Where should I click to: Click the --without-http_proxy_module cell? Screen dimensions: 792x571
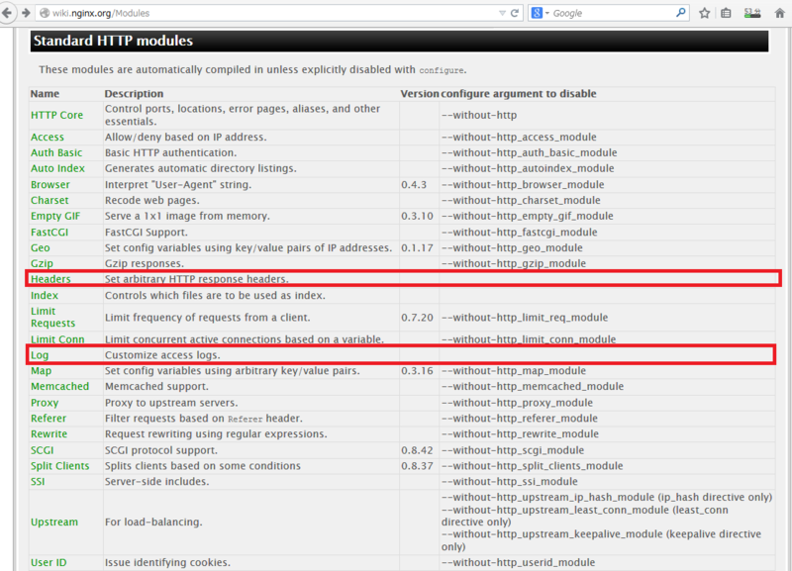pyautogui.click(x=517, y=403)
